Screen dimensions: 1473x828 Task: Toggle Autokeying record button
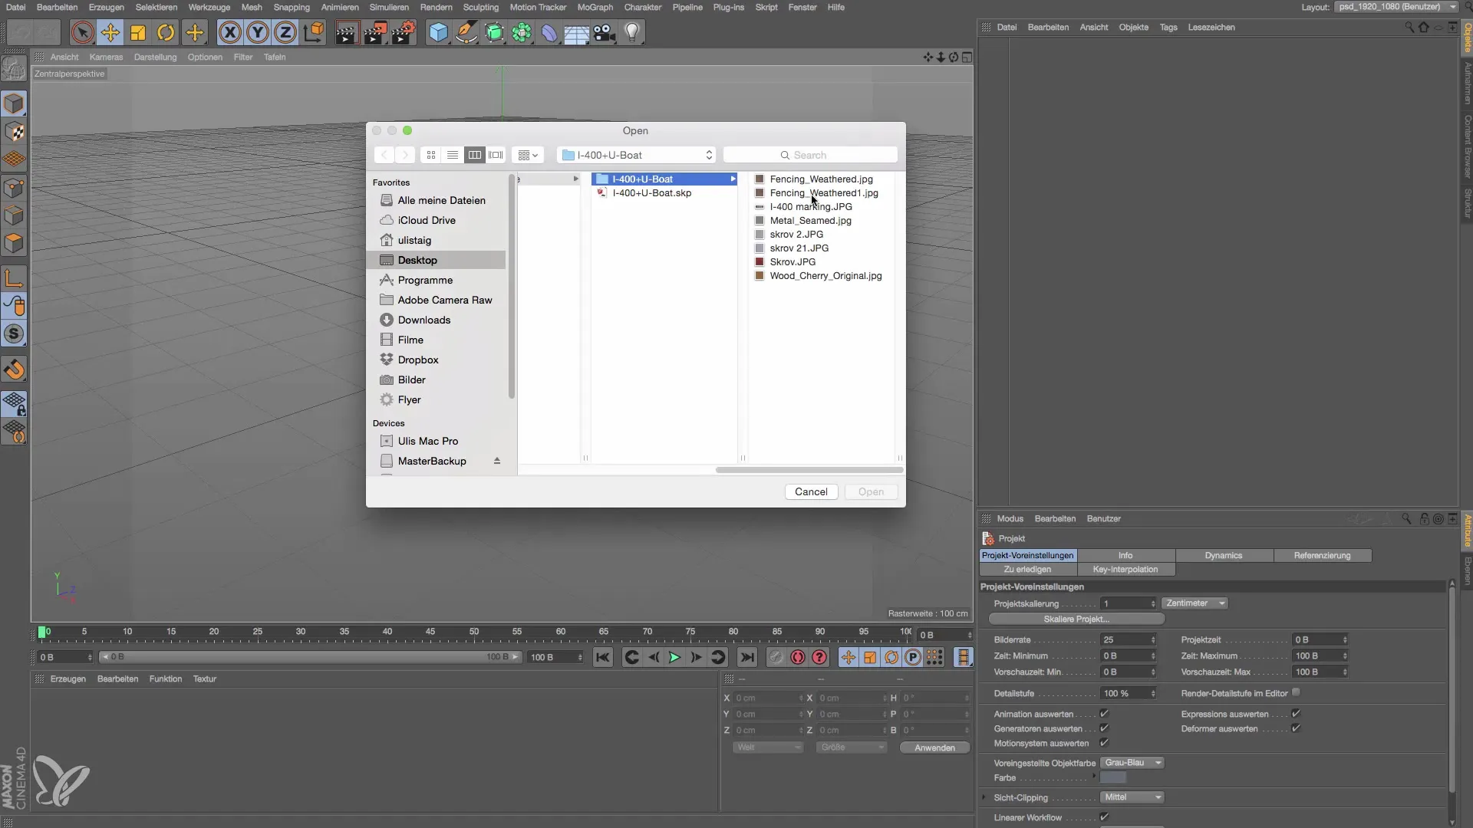point(798,657)
